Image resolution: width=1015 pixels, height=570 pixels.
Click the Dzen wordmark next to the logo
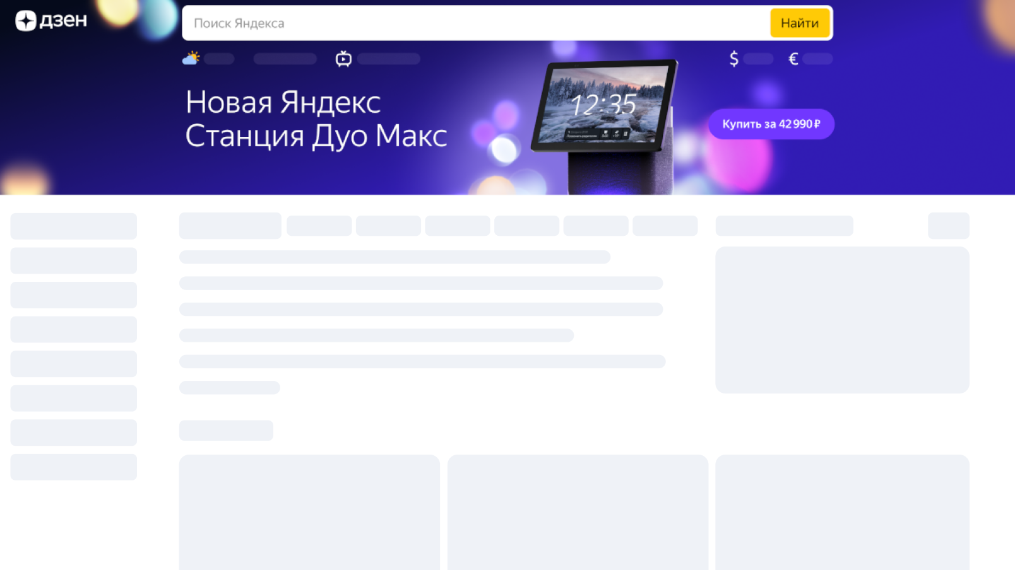tap(62, 20)
